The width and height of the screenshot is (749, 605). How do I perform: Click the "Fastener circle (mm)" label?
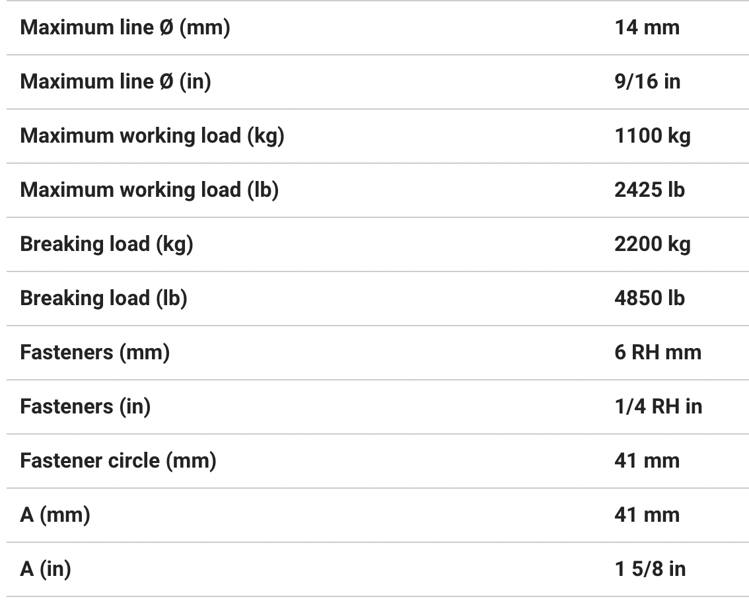coord(118,461)
